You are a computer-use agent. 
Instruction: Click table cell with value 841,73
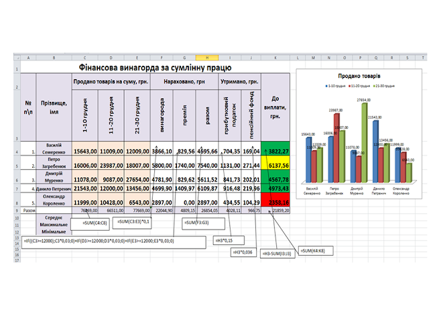click(230, 177)
